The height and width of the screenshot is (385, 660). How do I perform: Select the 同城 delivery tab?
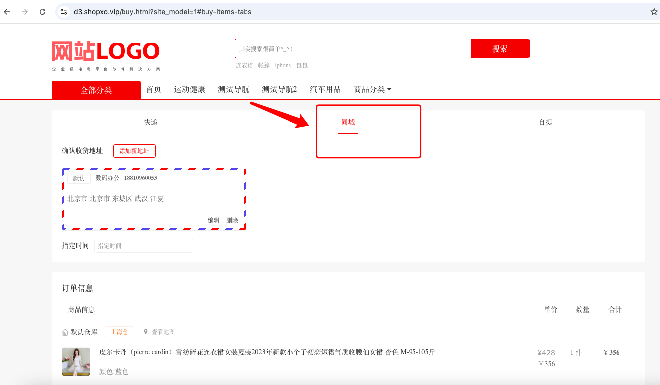[348, 122]
